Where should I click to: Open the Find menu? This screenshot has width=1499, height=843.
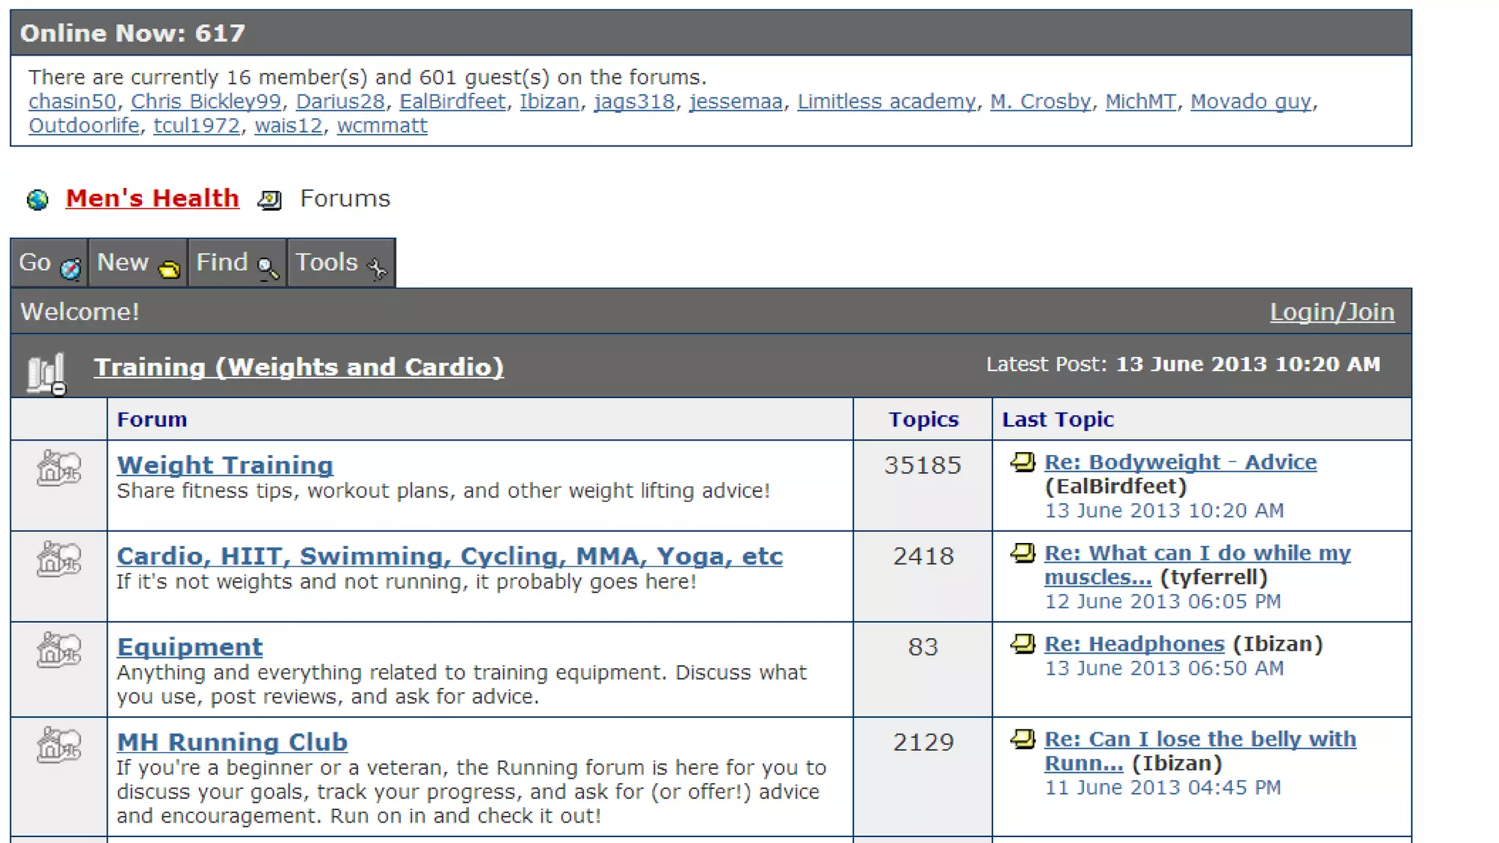pos(237,263)
